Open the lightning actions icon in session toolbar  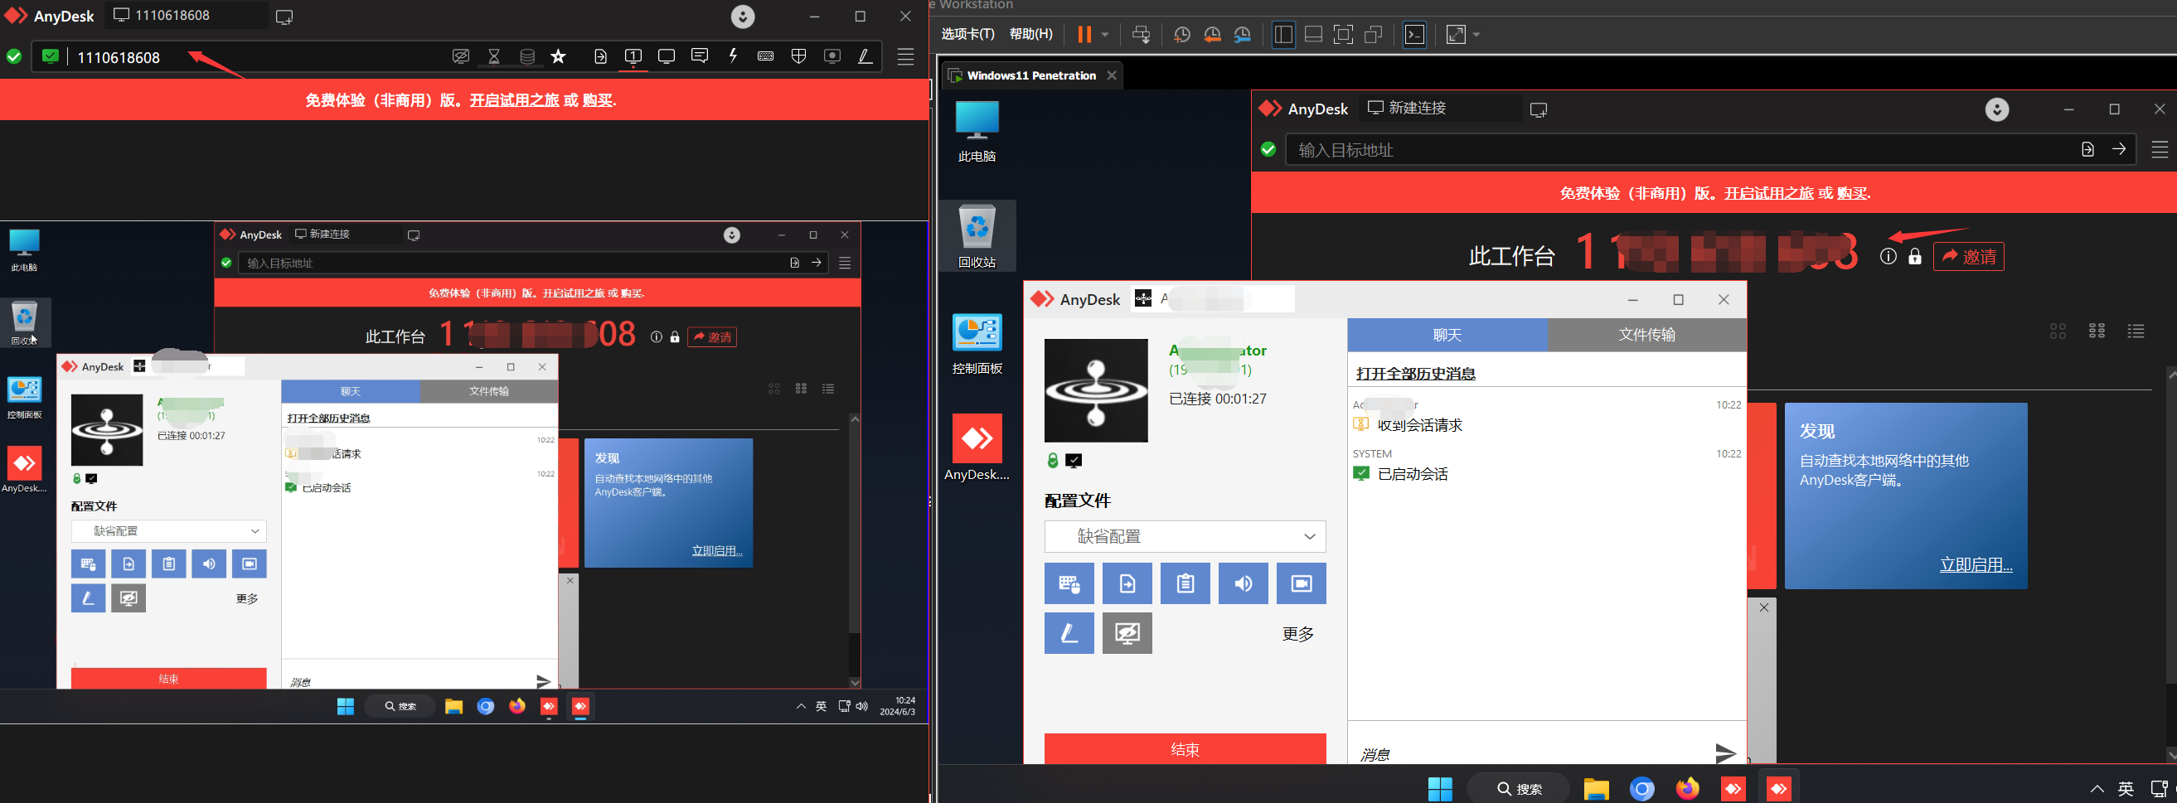[x=734, y=56]
